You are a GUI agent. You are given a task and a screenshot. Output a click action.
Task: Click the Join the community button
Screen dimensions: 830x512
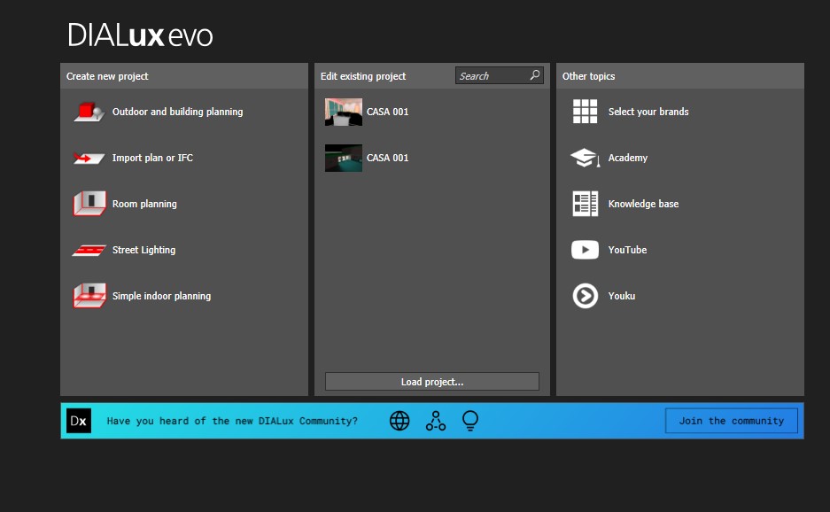pos(731,421)
